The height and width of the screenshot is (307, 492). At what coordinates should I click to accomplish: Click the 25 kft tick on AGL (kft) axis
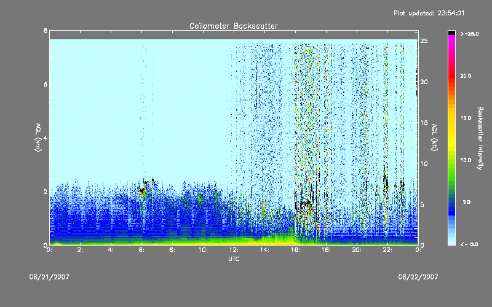pyautogui.click(x=424, y=41)
